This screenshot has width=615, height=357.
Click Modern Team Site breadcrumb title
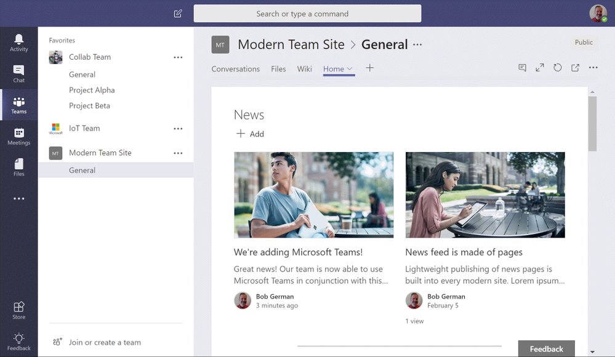click(x=291, y=44)
